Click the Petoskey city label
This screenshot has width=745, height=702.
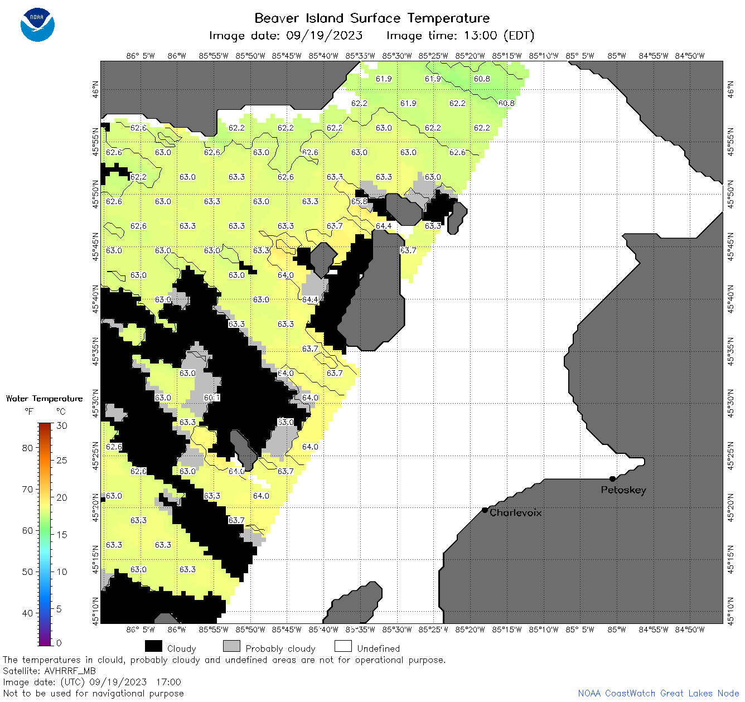coord(623,490)
